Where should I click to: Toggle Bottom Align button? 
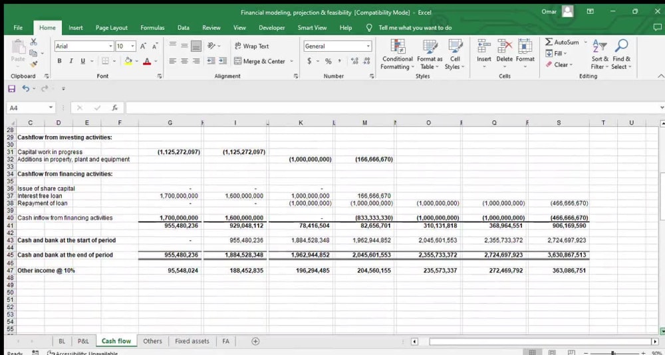coord(196,46)
